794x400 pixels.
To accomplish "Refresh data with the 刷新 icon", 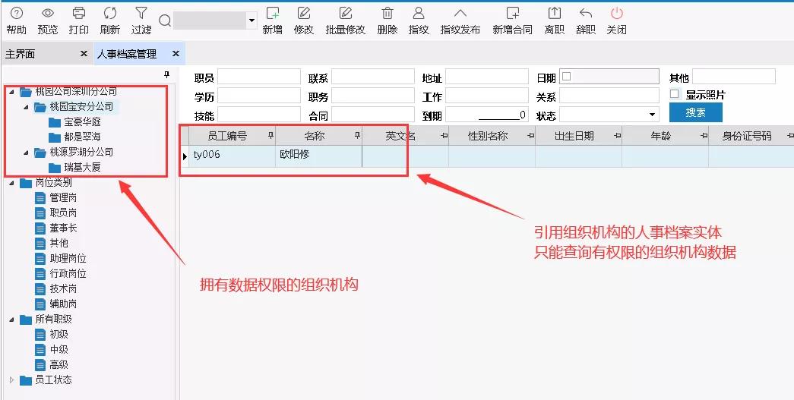I will tap(110, 13).
